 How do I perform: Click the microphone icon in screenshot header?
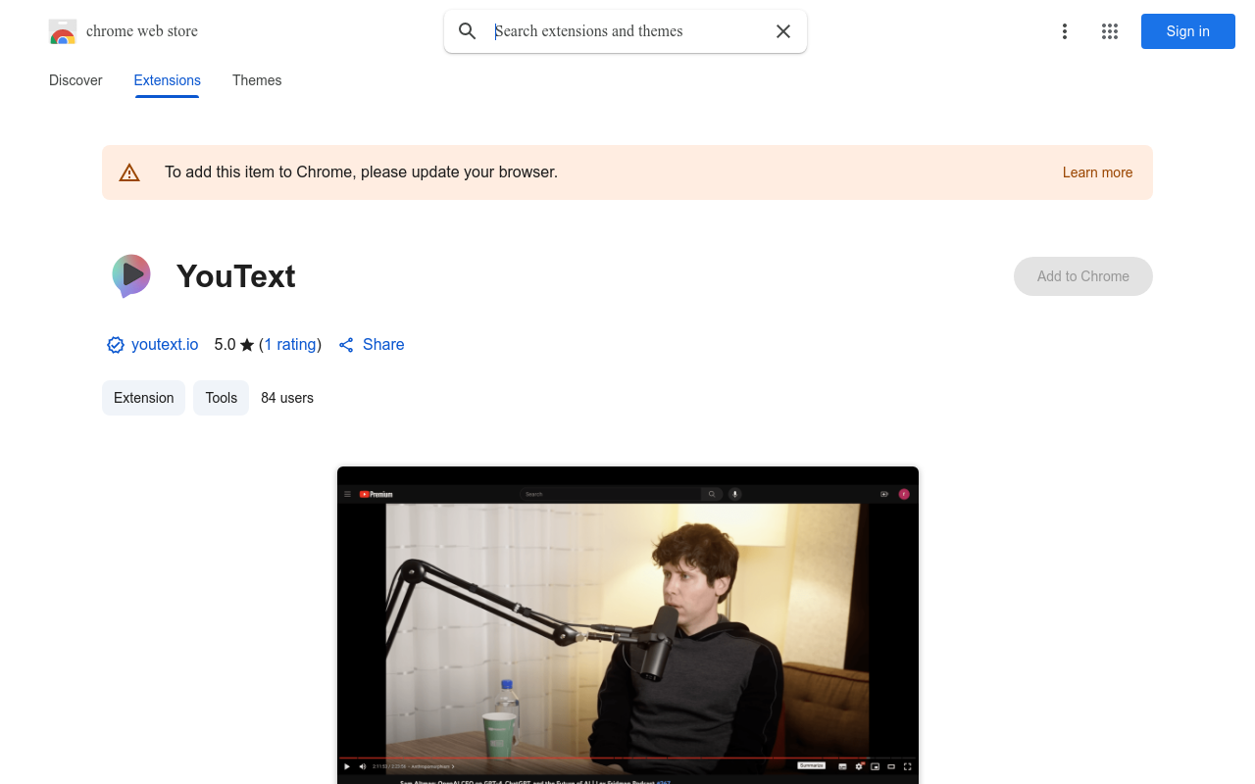pos(735,494)
